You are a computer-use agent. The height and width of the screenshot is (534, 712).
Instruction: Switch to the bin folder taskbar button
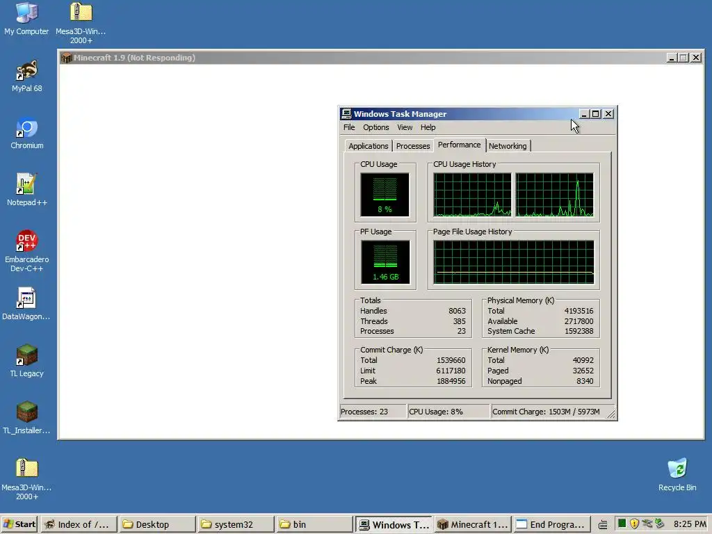[x=315, y=524]
